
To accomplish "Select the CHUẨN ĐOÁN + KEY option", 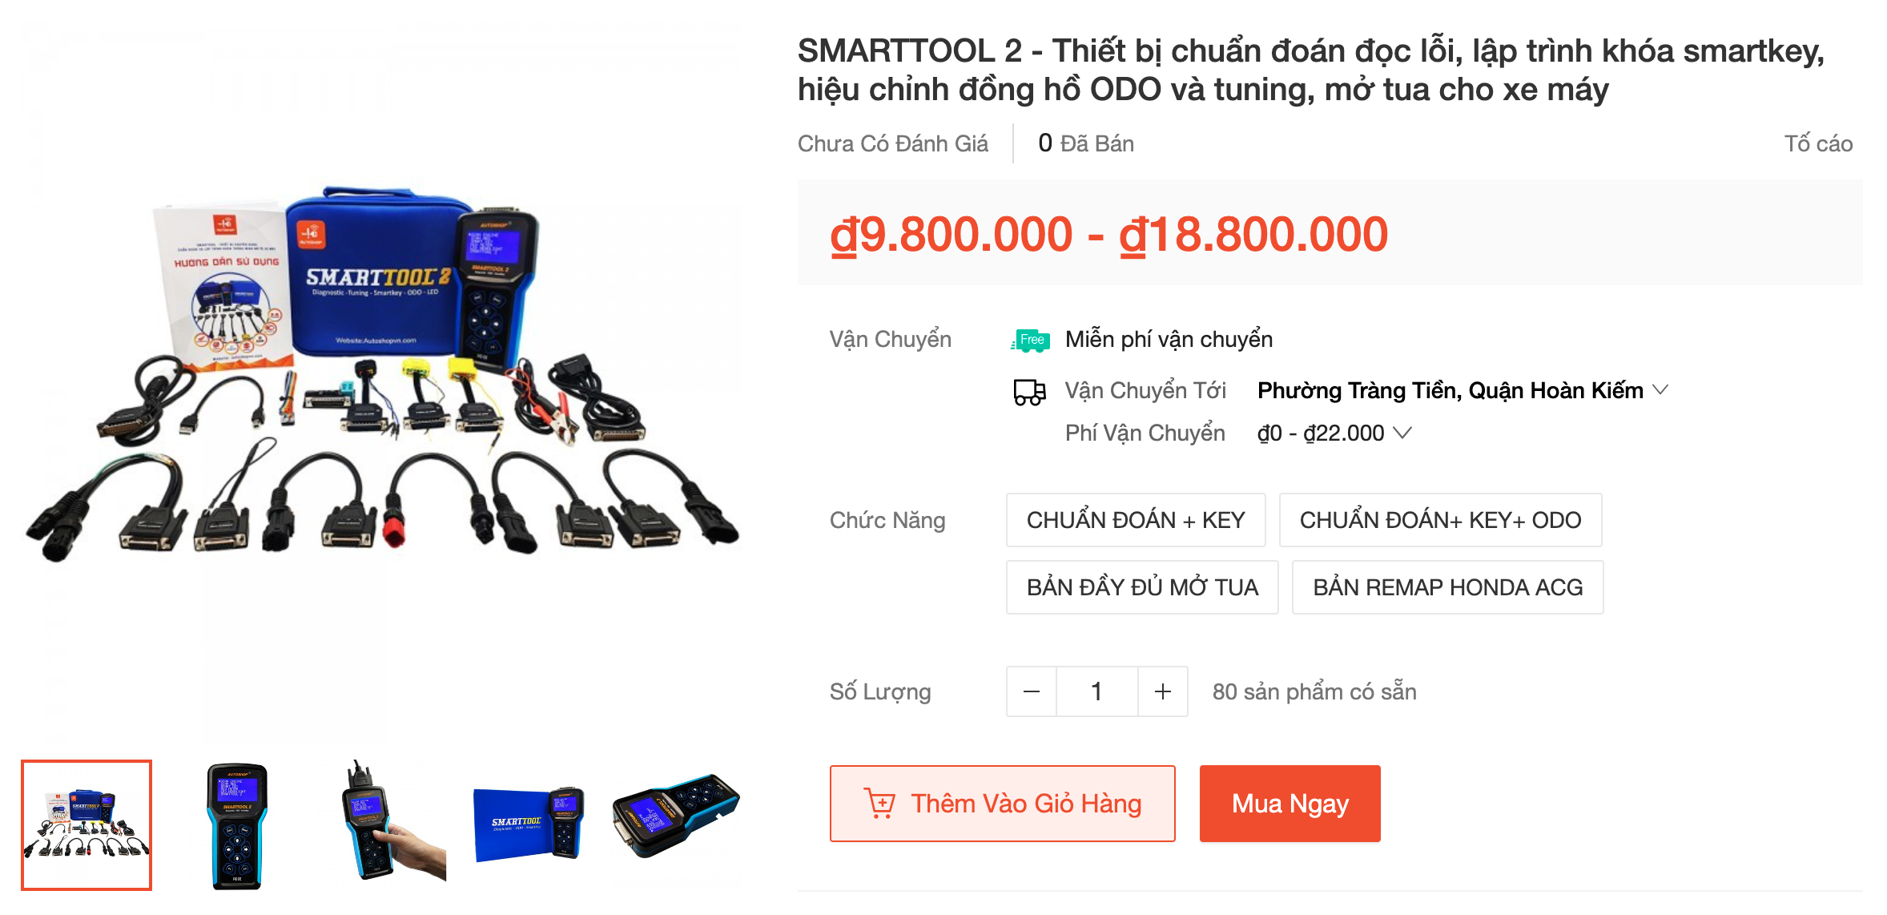I will tap(1136, 520).
